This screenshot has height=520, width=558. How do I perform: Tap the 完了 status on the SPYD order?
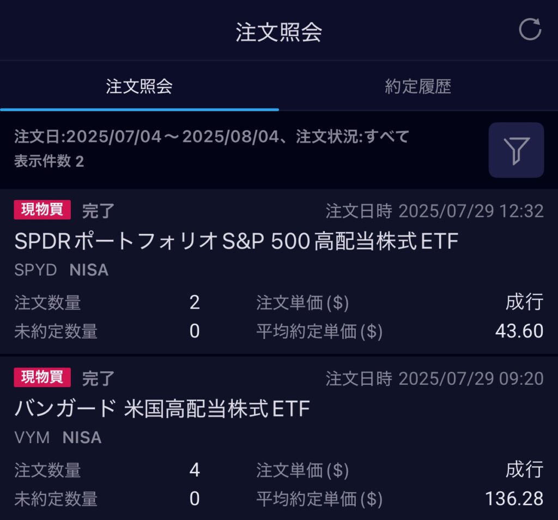tap(98, 211)
